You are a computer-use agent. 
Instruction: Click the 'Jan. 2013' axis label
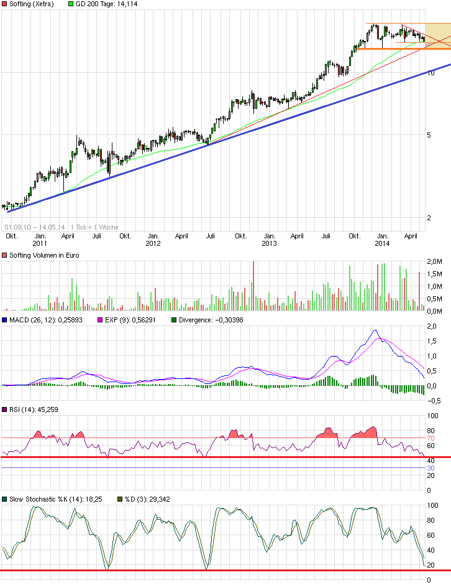(x=269, y=240)
